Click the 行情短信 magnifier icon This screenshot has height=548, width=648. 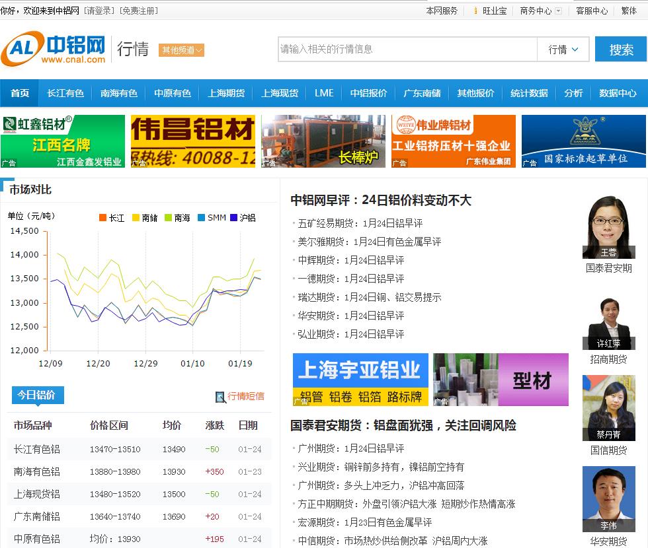(x=220, y=397)
